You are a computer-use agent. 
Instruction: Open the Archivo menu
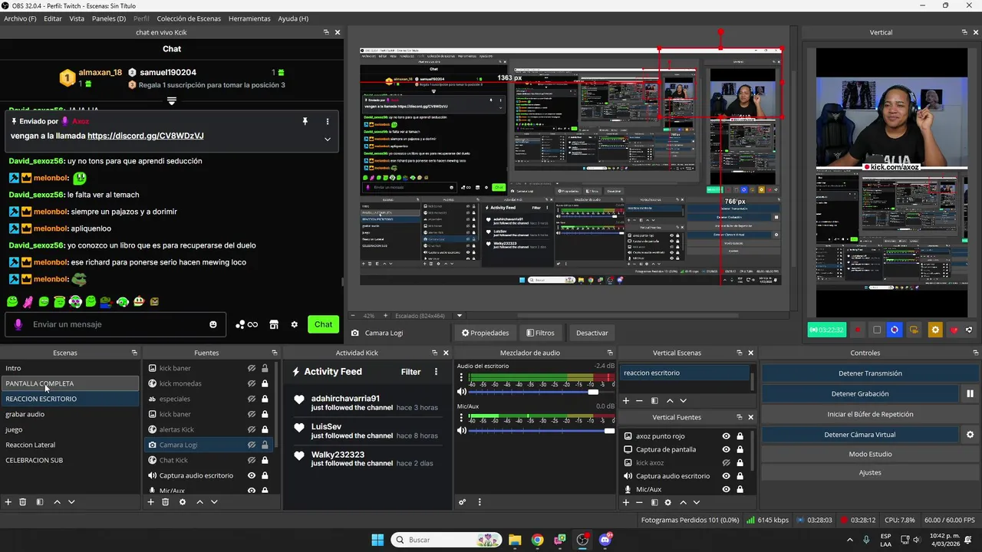click(20, 18)
